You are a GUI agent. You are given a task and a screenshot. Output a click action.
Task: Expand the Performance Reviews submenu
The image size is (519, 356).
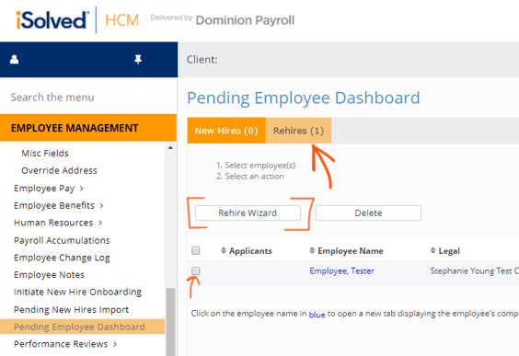click(x=65, y=344)
